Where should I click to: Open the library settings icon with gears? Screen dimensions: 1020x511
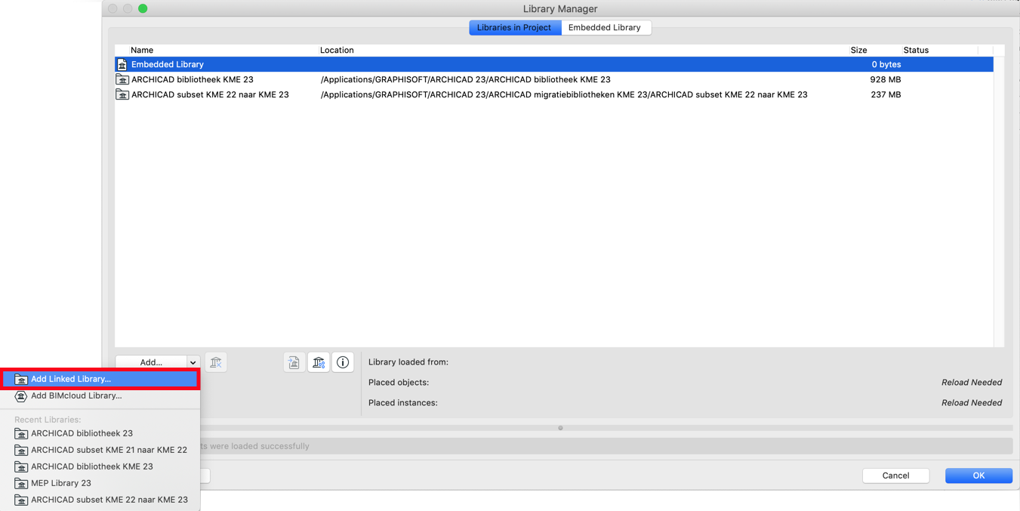[x=319, y=362]
